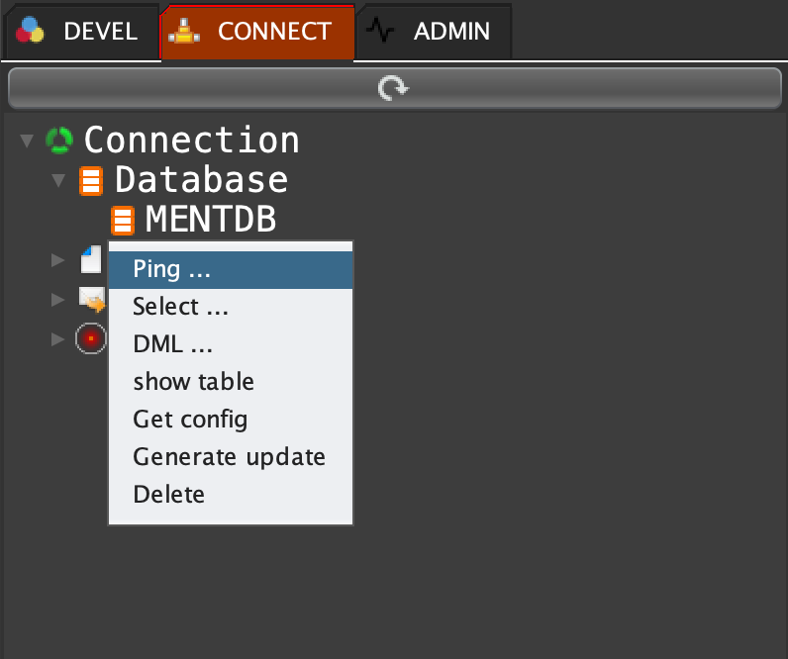Expand the mail envelope tree node

58,299
